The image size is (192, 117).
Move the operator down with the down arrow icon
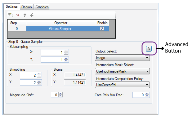click(x=32, y=15)
